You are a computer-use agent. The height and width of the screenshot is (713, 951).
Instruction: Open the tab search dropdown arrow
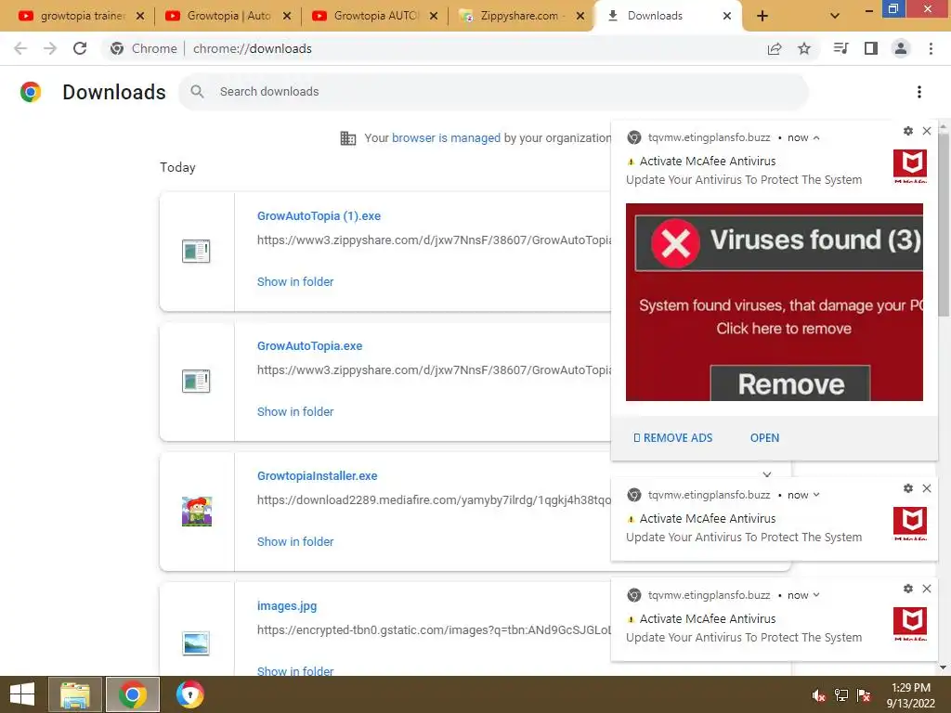pyautogui.click(x=835, y=16)
